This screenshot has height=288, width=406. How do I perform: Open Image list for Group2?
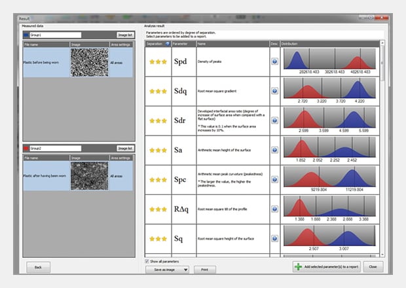point(124,149)
